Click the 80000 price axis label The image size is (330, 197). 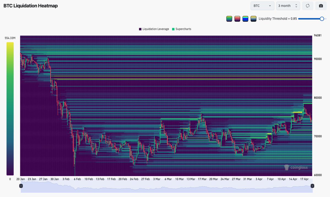coord(318,98)
